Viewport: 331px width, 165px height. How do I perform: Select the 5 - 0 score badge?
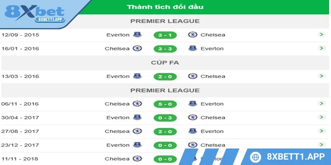point(165,104)
